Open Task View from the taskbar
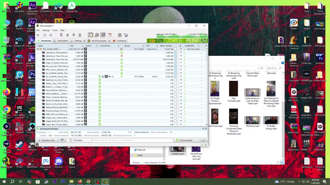Viewport: 330px width, 185px height. (21, 182)
